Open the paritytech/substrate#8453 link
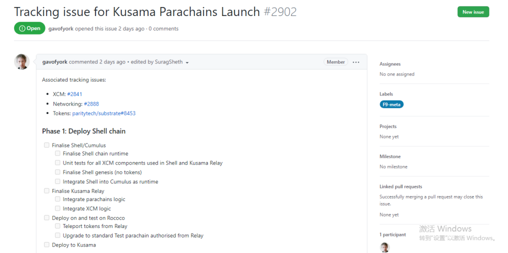 [104, 113]
